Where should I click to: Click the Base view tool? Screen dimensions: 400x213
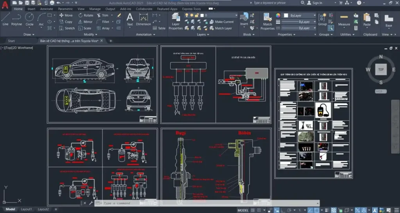pos(389,21)
